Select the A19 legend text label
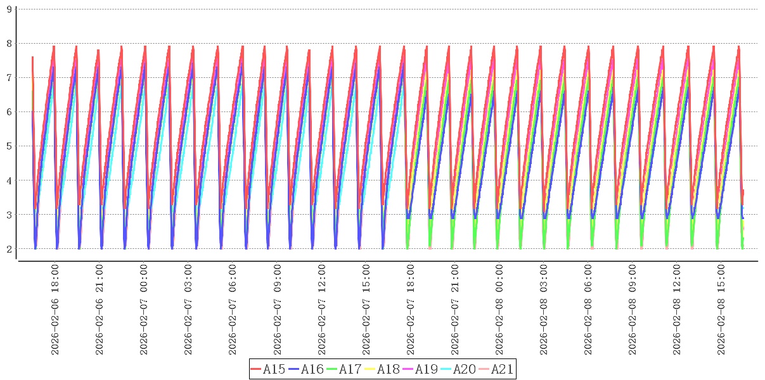The height and width of the screenshot is (380, 765). 426,369
